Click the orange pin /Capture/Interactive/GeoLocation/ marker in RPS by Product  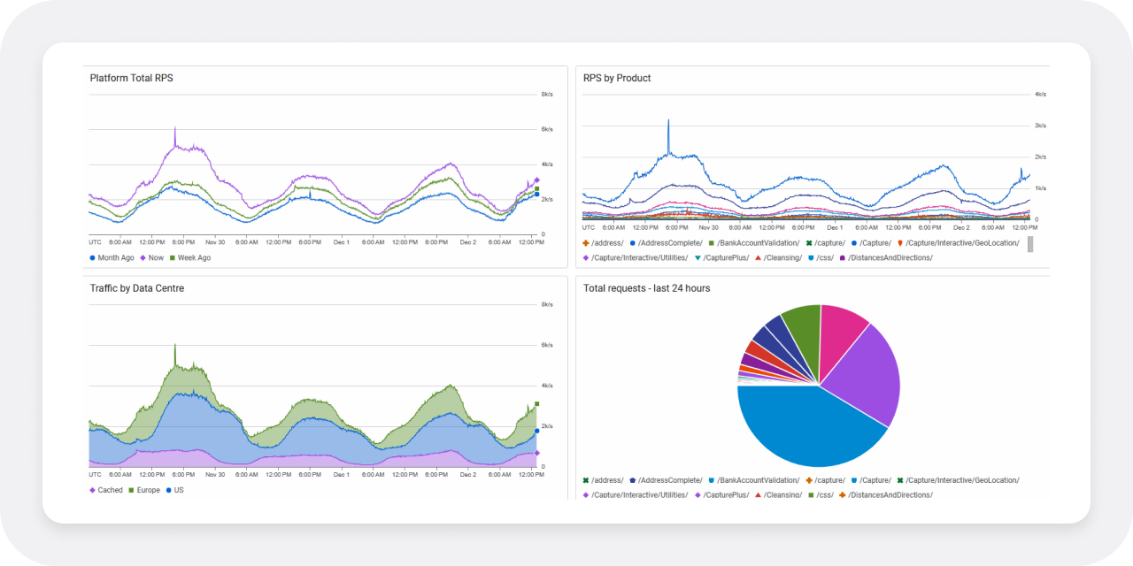[x=901, y=243]
